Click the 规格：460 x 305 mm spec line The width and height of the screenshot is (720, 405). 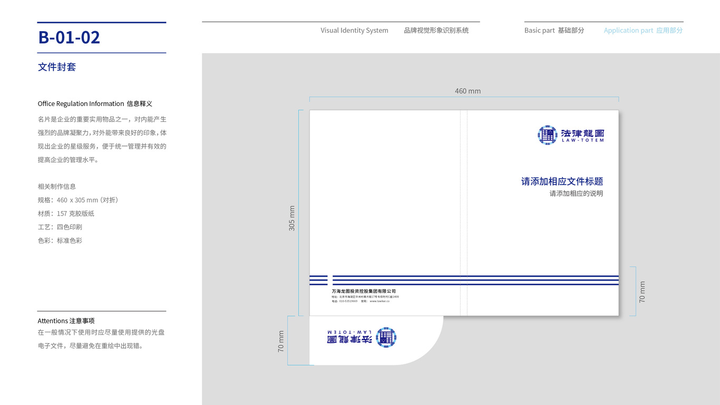[x=79, y=200]
